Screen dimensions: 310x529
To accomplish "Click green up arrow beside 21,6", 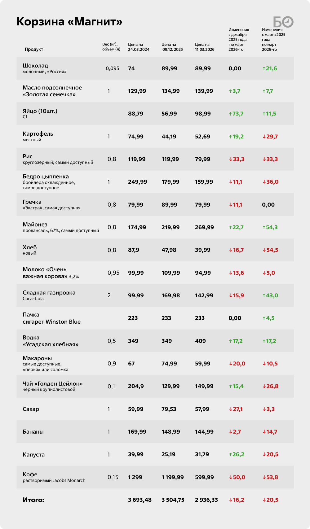I will point(264,69).
